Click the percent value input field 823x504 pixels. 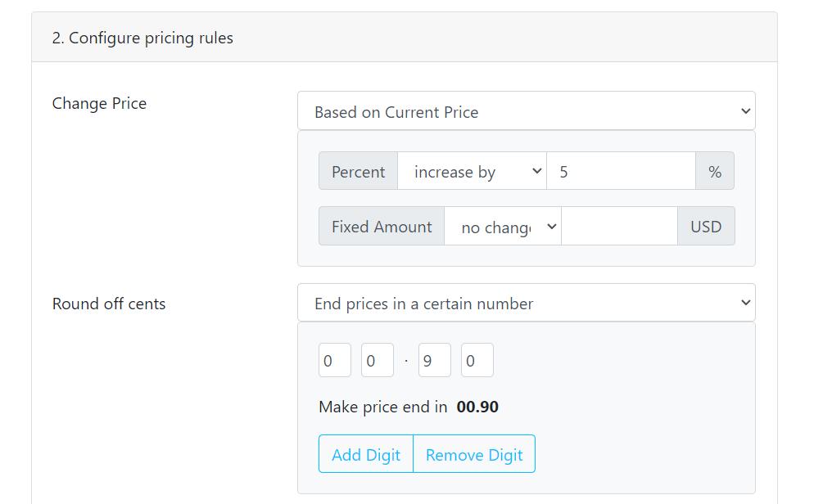tap(620, 172)
